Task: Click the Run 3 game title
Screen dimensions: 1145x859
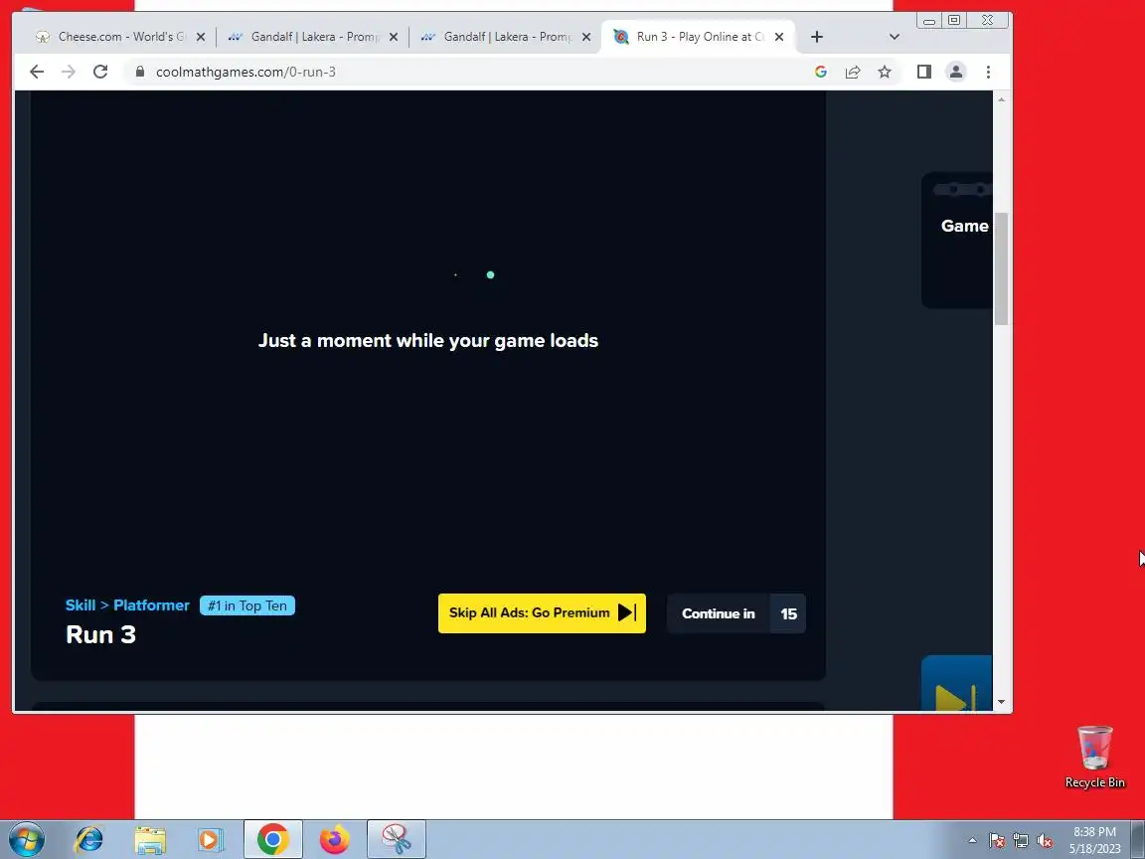Action: coord(100,634)
